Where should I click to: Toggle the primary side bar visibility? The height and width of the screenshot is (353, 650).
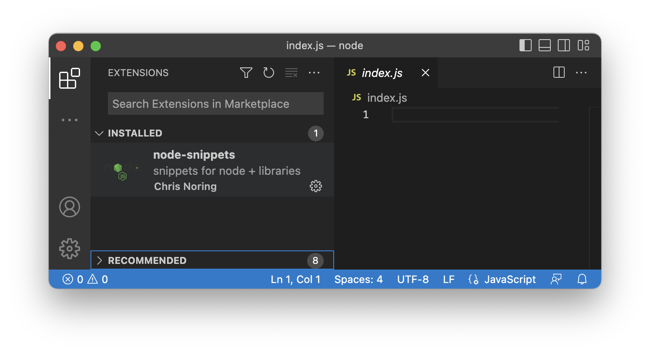coord(526,45)
